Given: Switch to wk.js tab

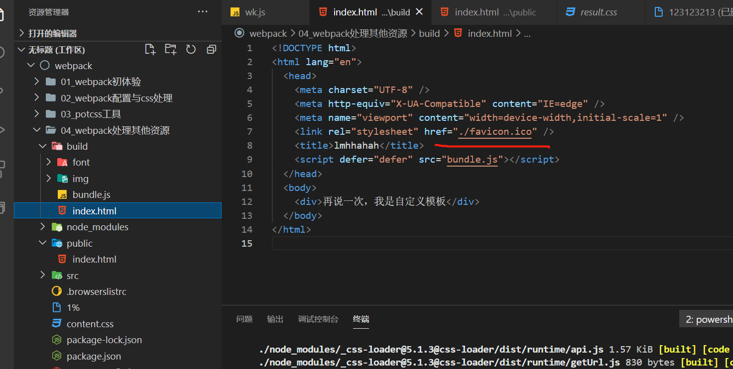Looking at the screenshot, I should 254,12.
